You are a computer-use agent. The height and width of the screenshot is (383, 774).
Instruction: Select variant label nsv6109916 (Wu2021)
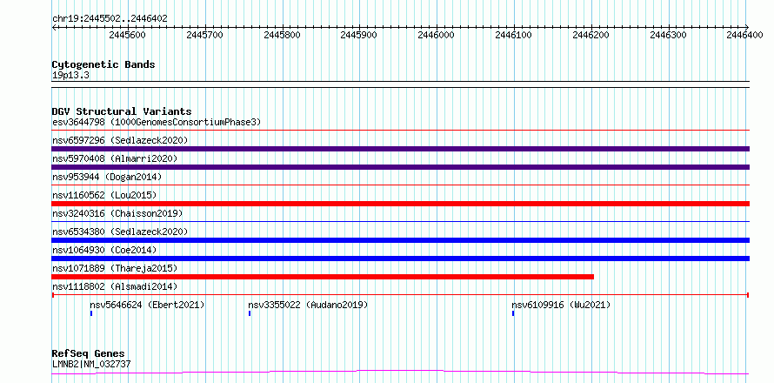(561, 305)
